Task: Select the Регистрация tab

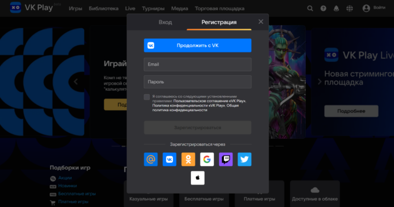Action: [219, 22]
